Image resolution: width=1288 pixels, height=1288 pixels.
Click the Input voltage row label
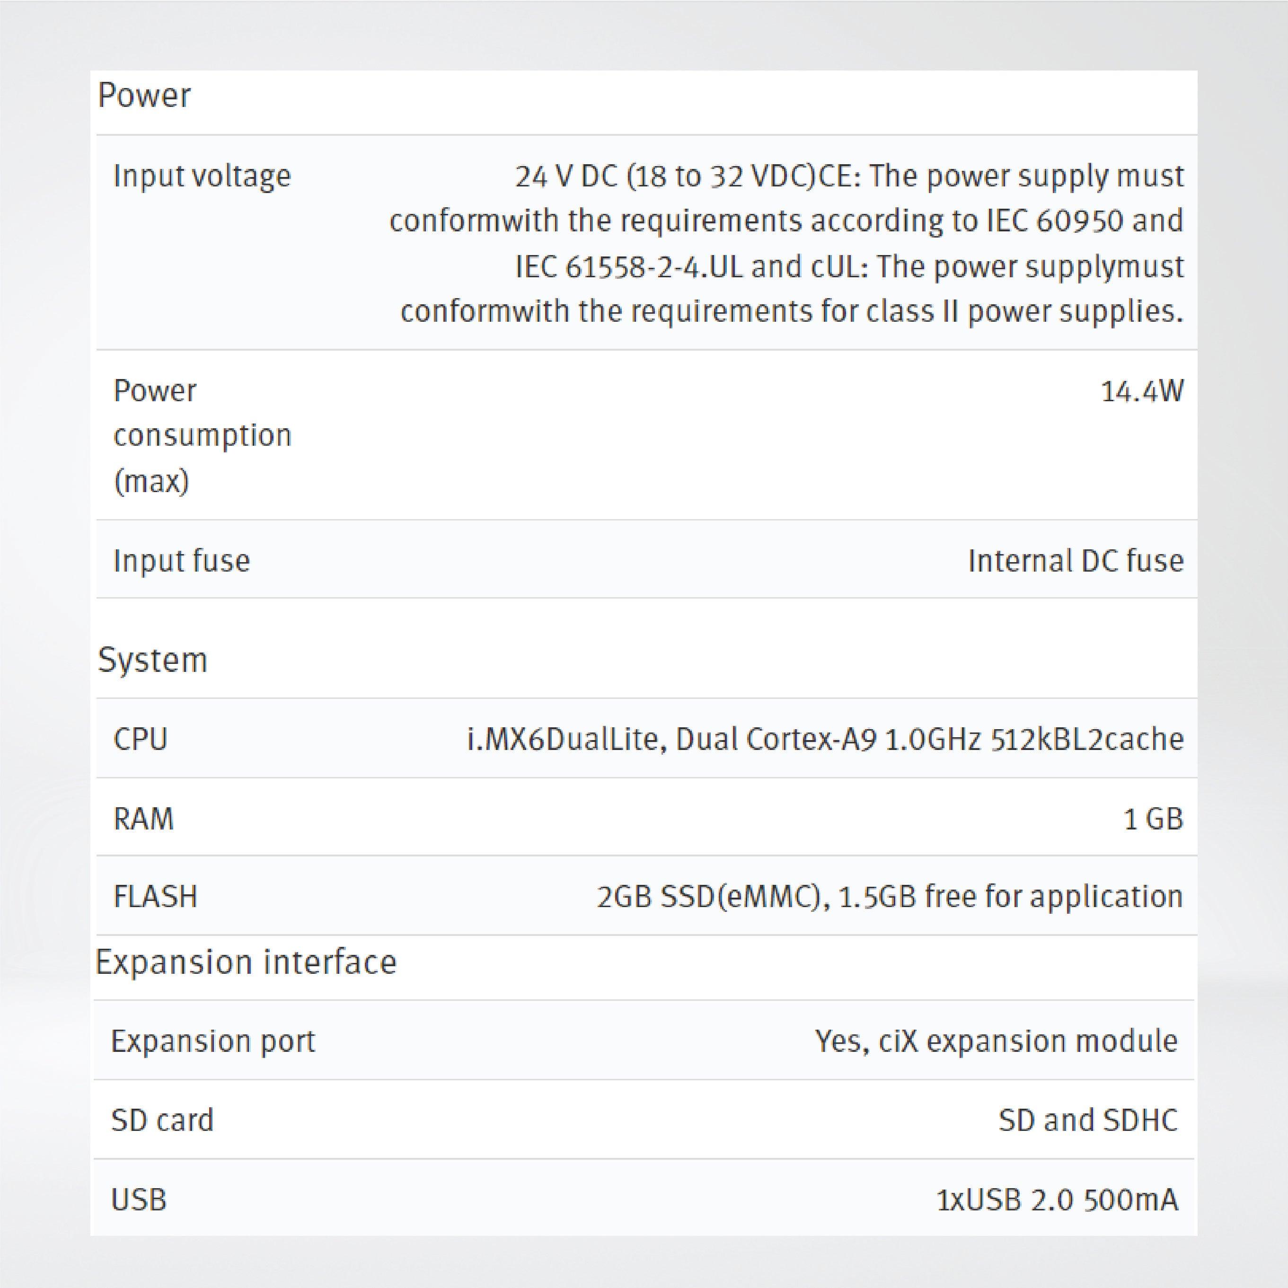[x=202, y=176]
